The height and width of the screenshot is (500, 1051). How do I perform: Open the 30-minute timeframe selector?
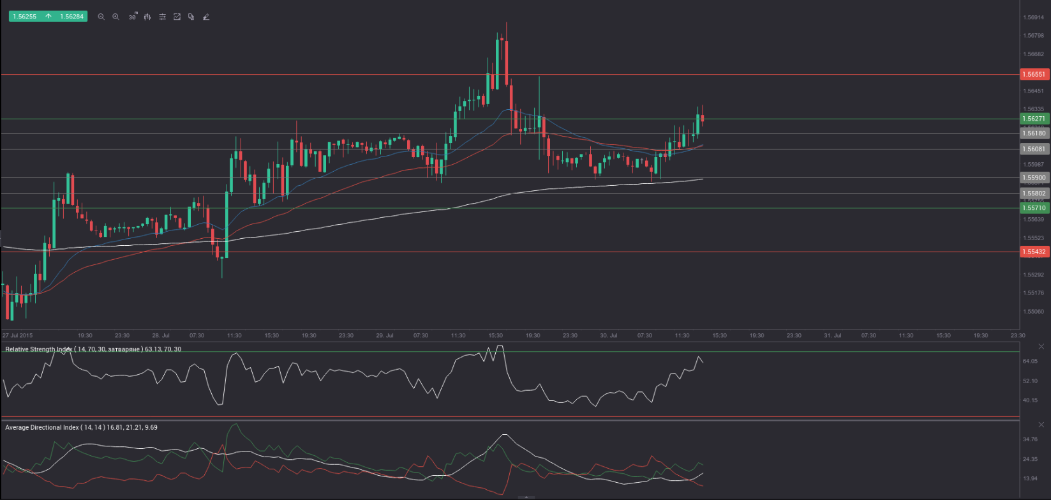pos(132,17)
